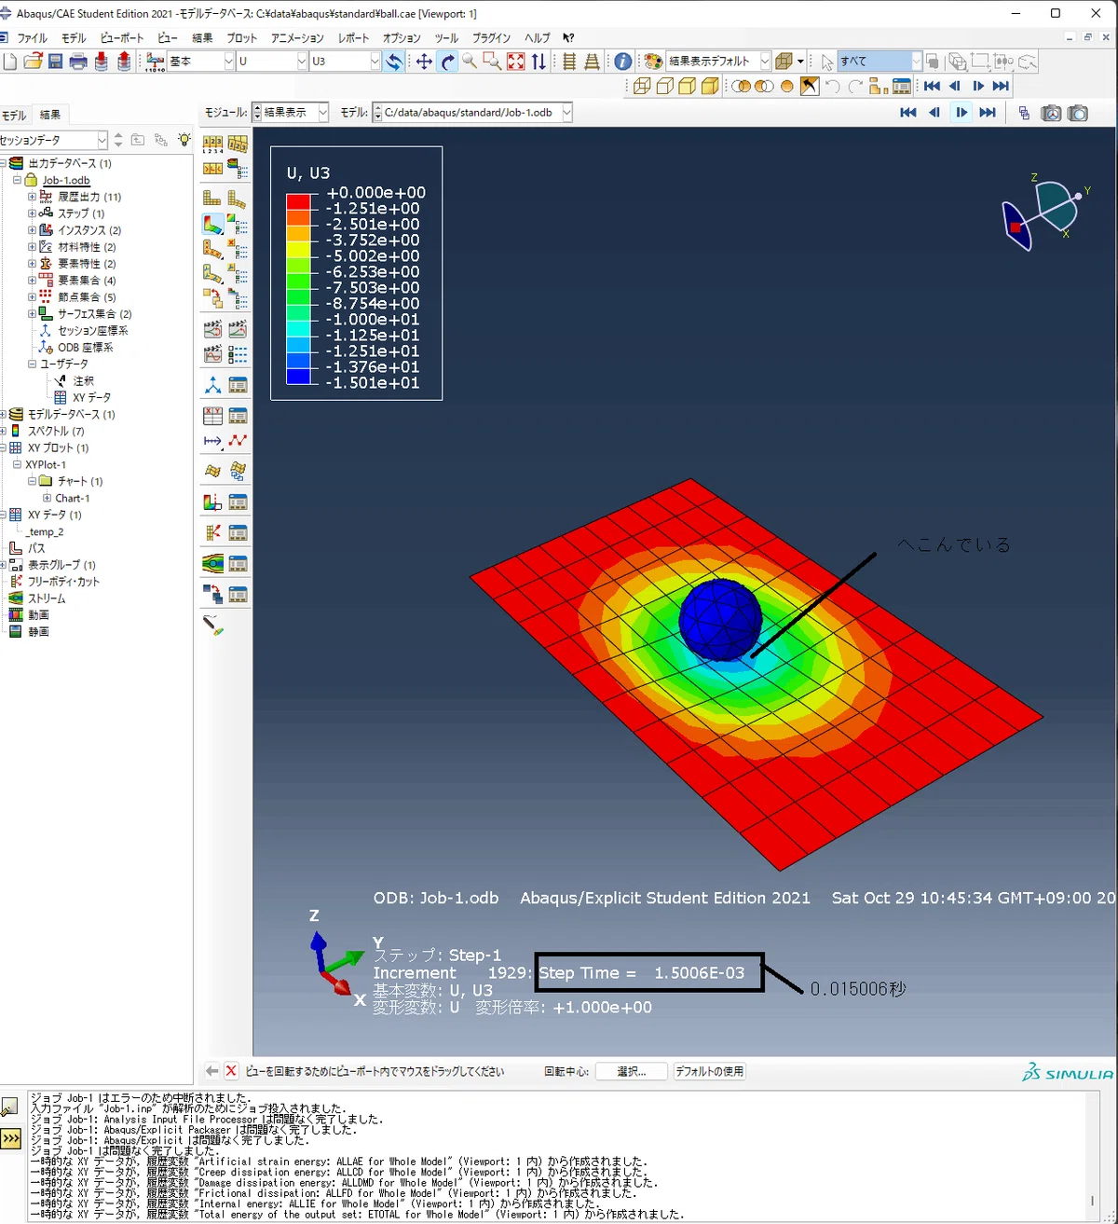Open the プラグイン menu
The width and height of the screenshot is (1118, 1224).
(491, 38)
